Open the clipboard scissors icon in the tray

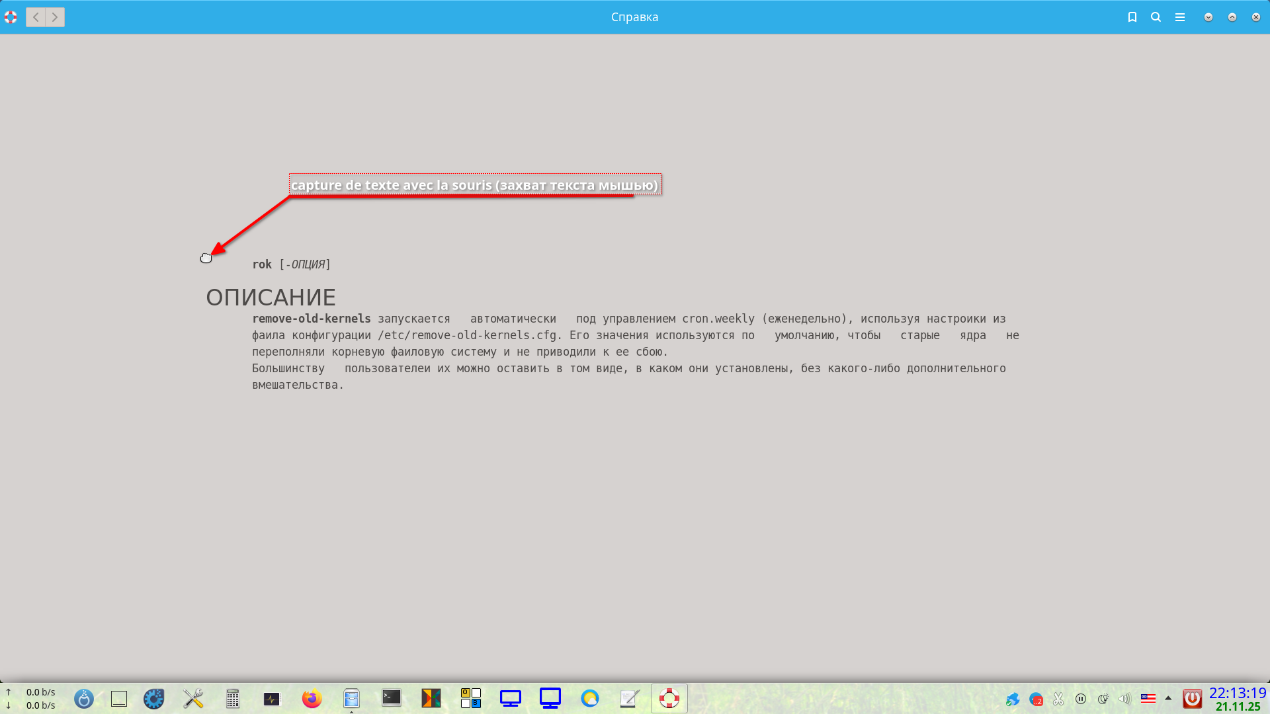tap(1058, 699)
